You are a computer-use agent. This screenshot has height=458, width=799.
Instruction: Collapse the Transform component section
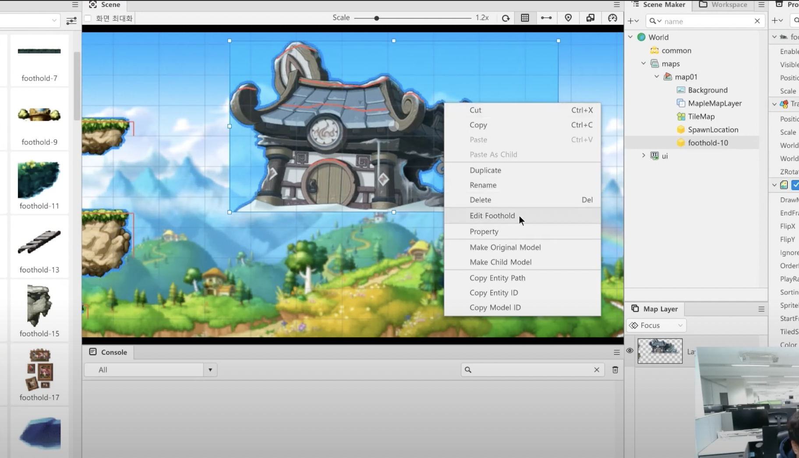pos(774,104)
